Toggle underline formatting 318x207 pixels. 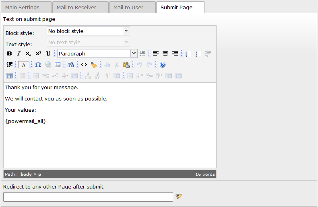[x=48, y=54]
